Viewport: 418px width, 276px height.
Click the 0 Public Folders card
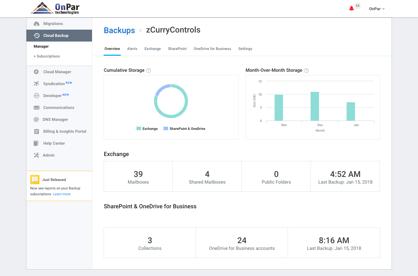coord(276,176)
